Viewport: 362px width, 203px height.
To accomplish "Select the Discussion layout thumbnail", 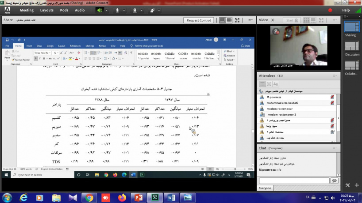I will coord(352,47).
